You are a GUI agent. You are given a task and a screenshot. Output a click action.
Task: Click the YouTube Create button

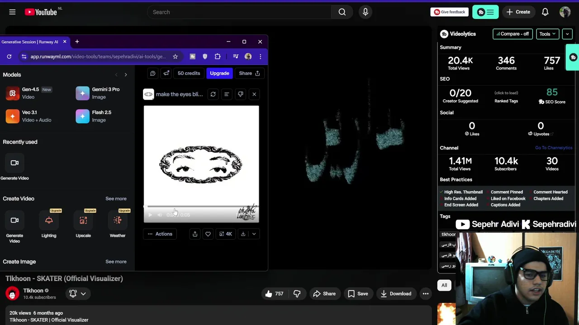tap(518, 12)
